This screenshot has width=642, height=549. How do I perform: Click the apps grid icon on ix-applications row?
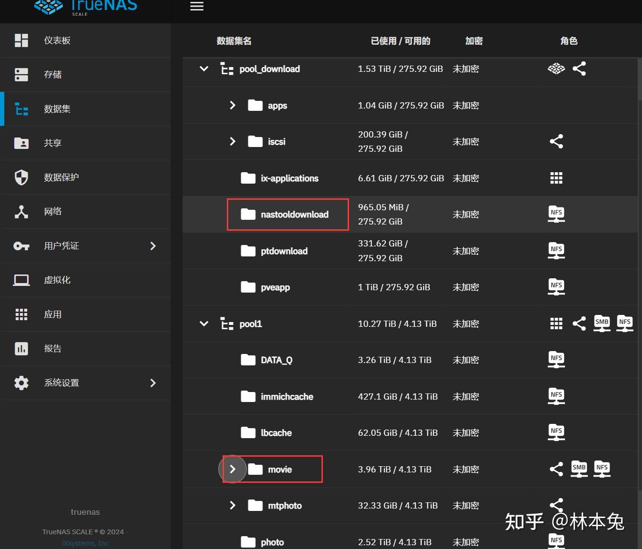(x=556, y=178)
